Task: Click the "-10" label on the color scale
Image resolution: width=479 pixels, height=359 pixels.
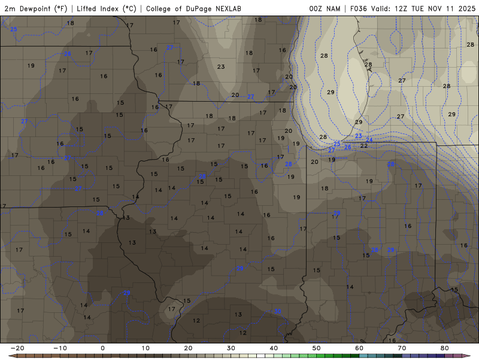Action: click(60, 348)
